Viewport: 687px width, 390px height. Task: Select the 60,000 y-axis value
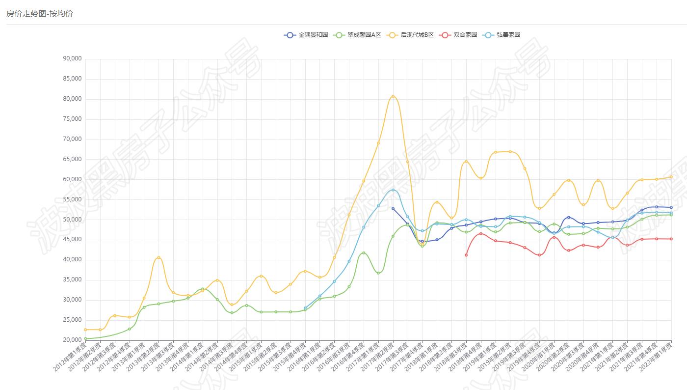pos(72,180)
